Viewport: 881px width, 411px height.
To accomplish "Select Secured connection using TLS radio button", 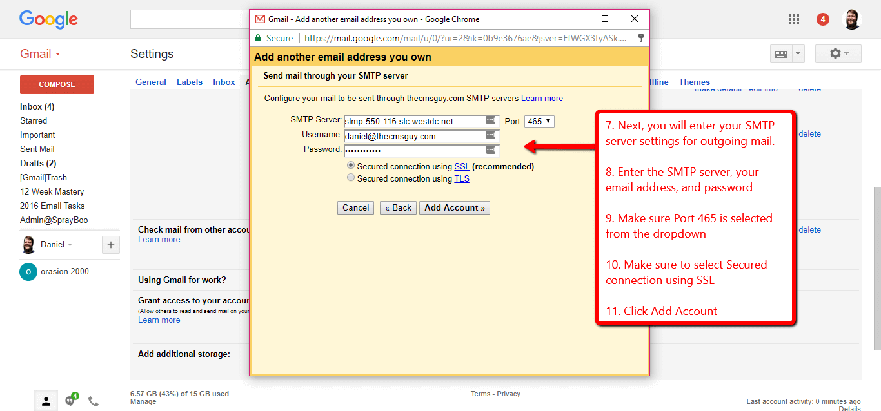I will [x=351, y=177].
